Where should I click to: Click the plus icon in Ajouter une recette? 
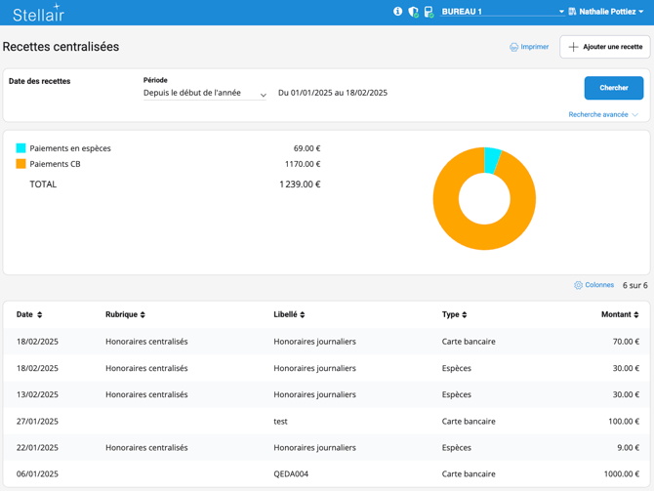click(x=573, y=47)
